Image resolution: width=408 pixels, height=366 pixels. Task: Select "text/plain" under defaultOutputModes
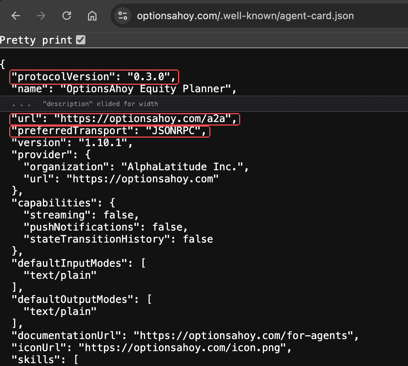[x=60, y=312]
